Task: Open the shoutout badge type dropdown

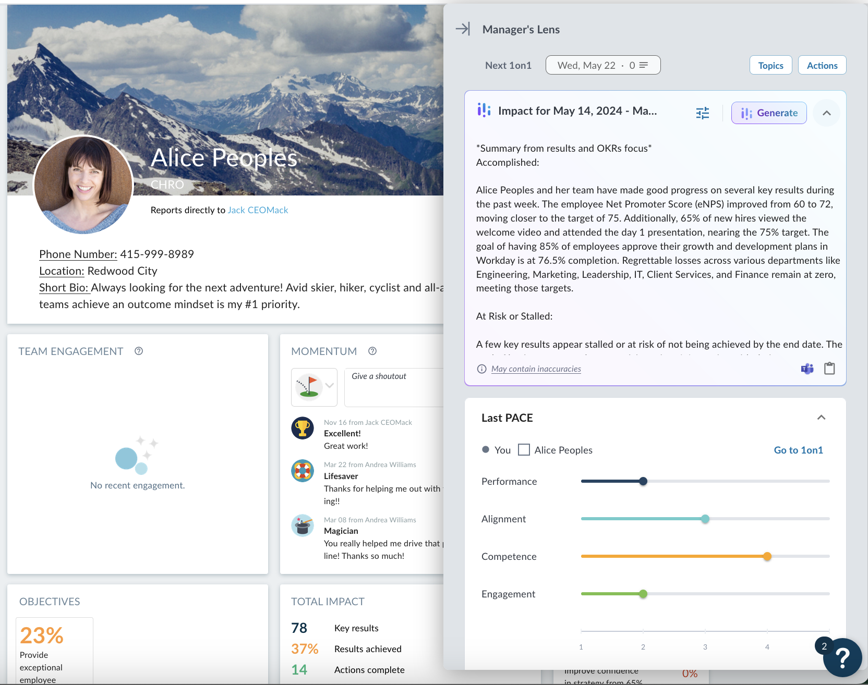Action: [x=315, y=387]
